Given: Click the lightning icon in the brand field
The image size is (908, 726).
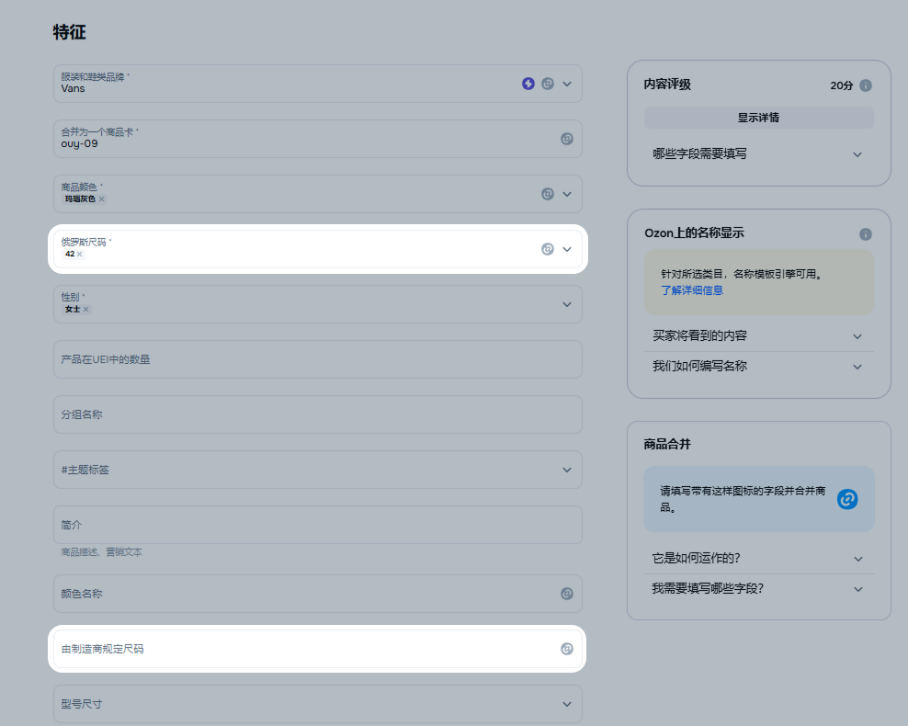Looking at the screenshot, I should [528, 84].
